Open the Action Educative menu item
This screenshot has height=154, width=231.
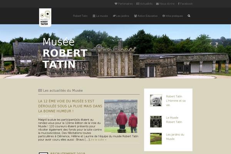pos(147,16)
